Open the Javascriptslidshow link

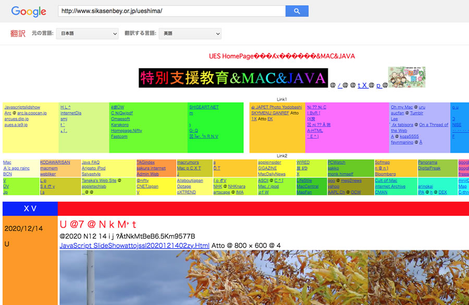(22, 107)
